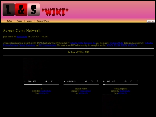Play the sign-on promo video
Screen dimensions: 156x117
64,81
